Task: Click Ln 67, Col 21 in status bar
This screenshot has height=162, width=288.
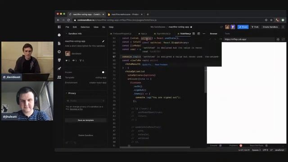Action: (244, 150)
